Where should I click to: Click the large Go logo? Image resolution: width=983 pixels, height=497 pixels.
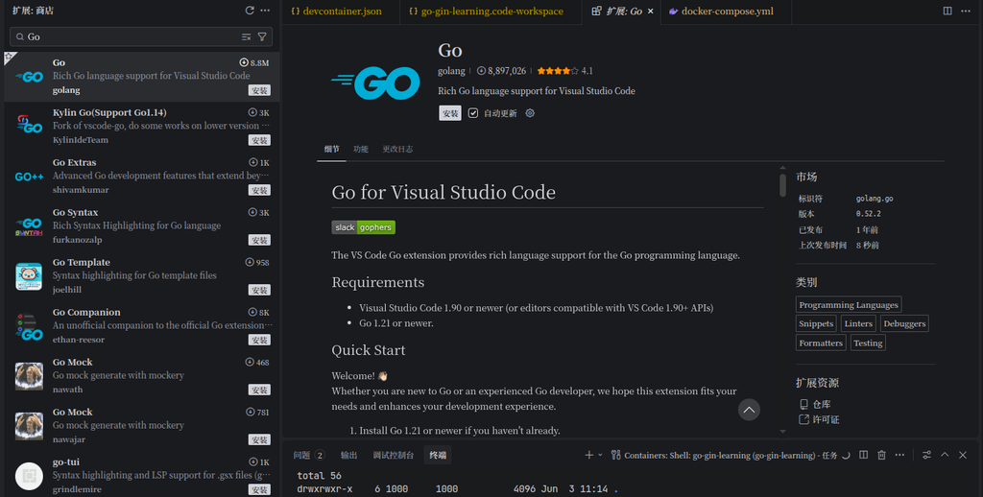pos(375,83)
